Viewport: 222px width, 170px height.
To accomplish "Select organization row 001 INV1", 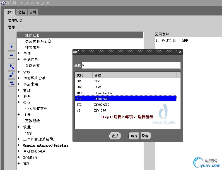I will click(126, 81).
